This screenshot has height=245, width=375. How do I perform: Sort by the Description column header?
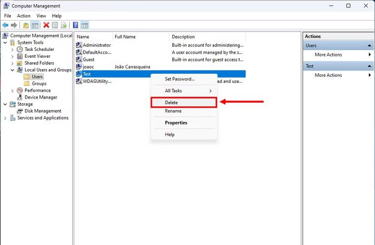pyautogui.click(x=207, y=37)
